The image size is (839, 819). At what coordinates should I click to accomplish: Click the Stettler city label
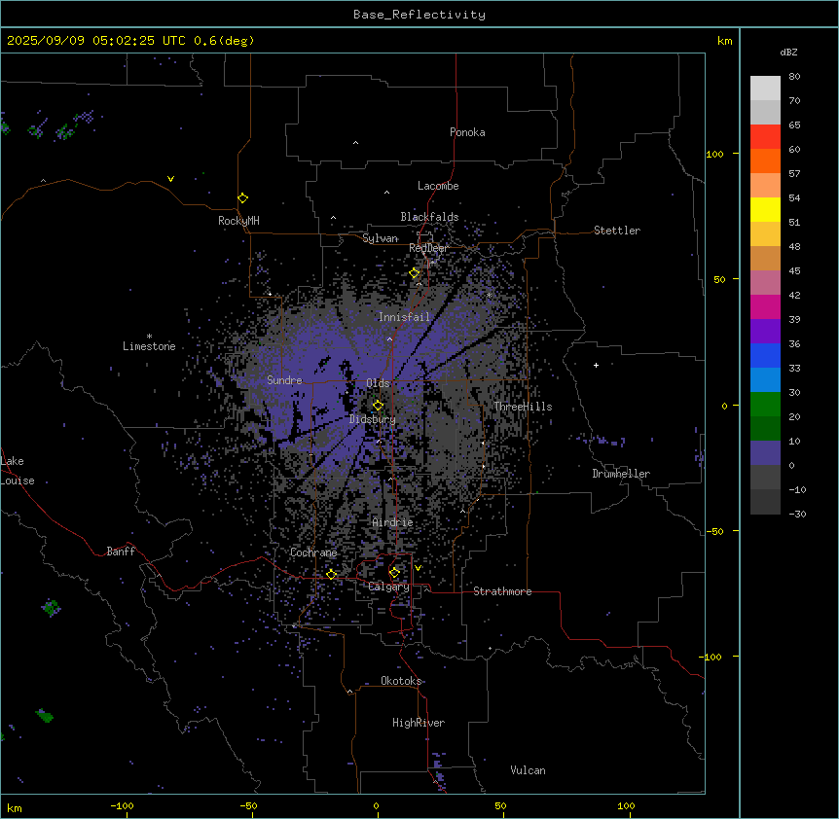[617, 231]
